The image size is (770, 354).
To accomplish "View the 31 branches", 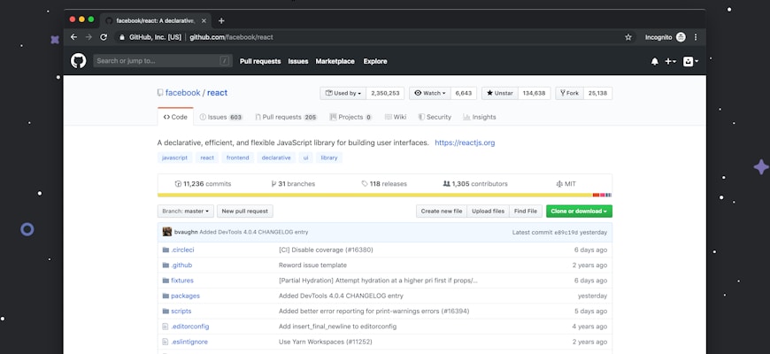I will [293, 183].
